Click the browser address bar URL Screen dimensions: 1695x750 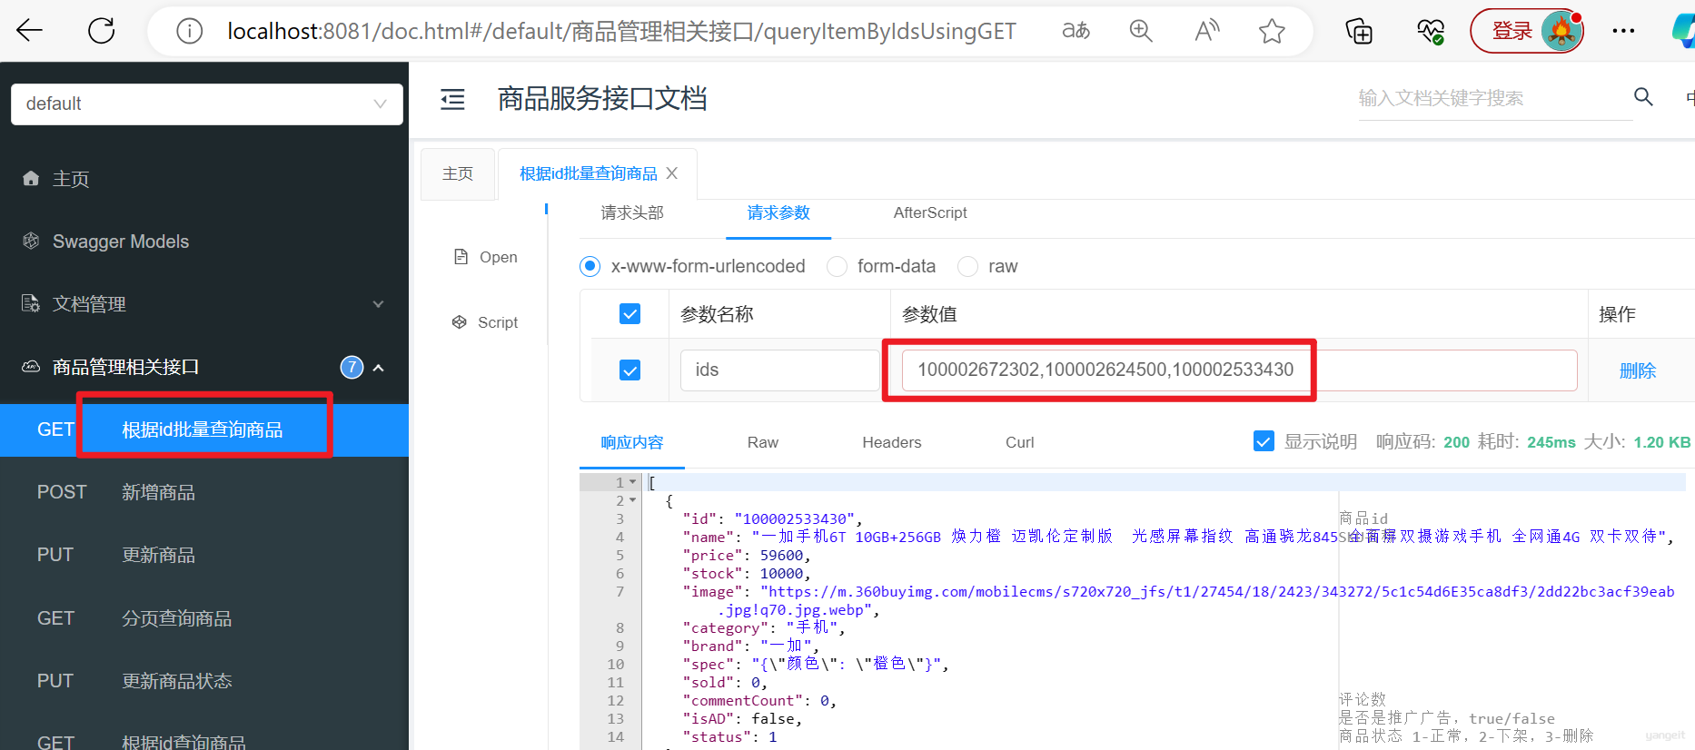621,31
